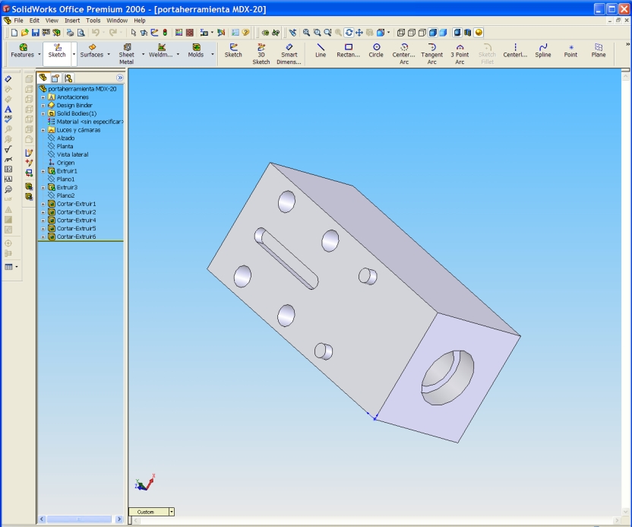Select the Pan view tool
This screenshot has width=632, height=527.
(359, 33)
